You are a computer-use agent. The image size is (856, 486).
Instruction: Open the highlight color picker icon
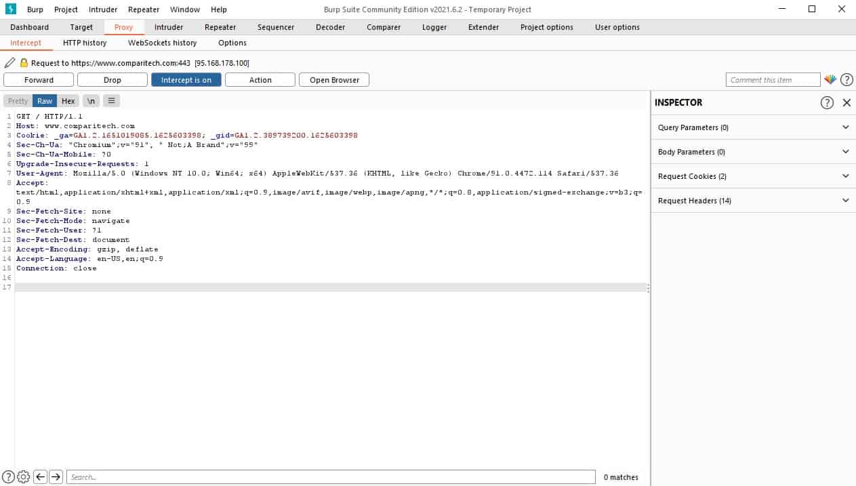click(x=830, y=80)
